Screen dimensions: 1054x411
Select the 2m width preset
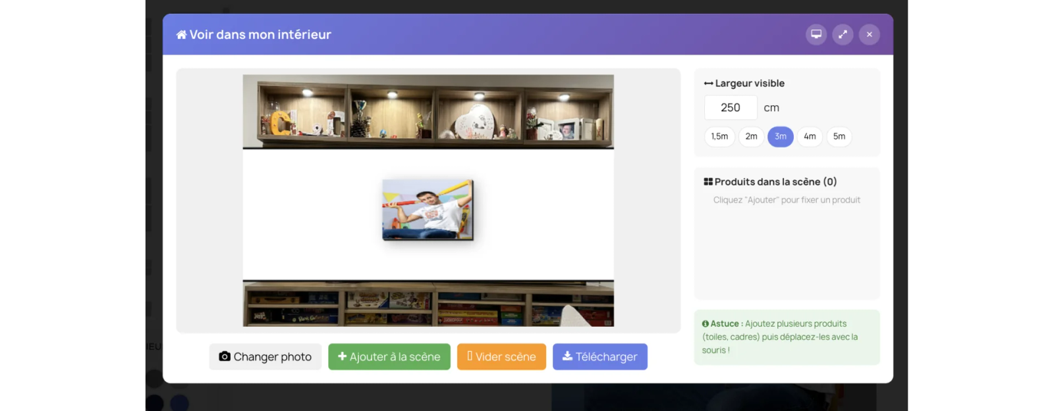(x=751, y=137)
